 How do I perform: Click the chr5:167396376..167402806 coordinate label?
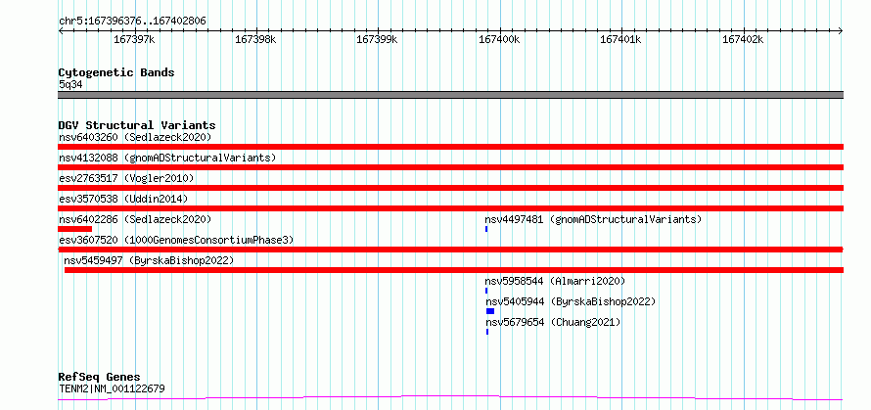132,22
